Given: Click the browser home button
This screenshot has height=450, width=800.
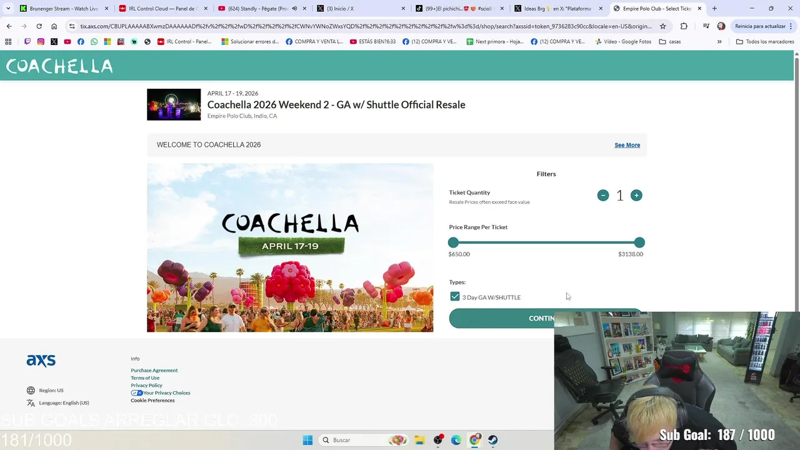Looking at the screenshot, I should [54, 26].
